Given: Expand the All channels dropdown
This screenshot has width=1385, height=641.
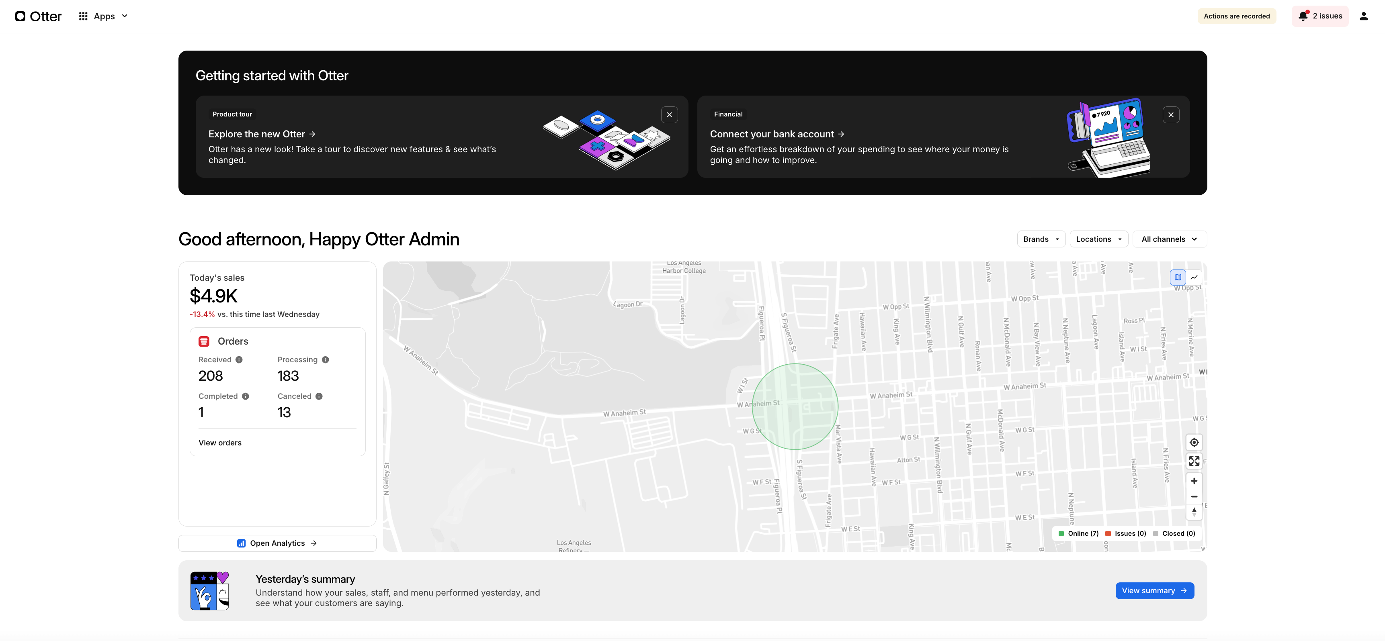Looking at the screenshot, I should coord(1170,239).
